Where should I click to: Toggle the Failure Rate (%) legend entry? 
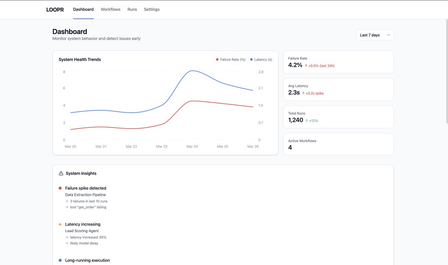pyautogui.click(x=231, y=60)
